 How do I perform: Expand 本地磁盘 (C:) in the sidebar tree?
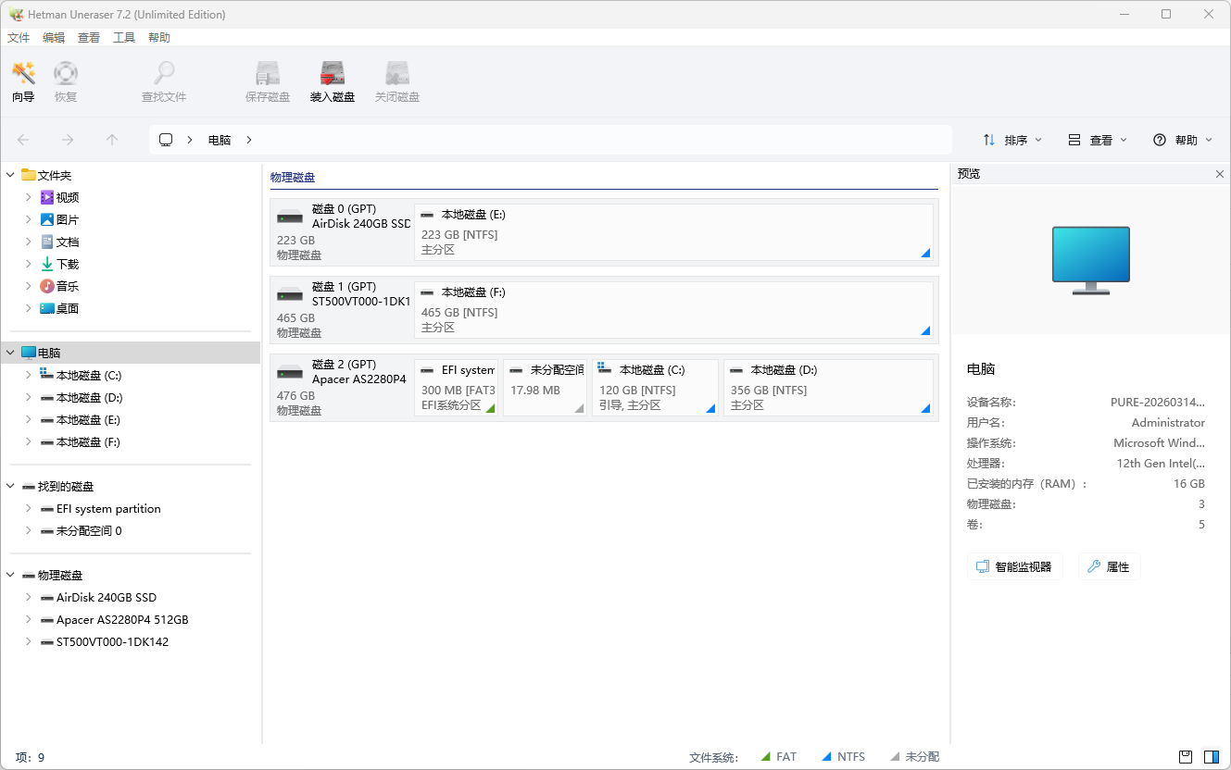27,375
